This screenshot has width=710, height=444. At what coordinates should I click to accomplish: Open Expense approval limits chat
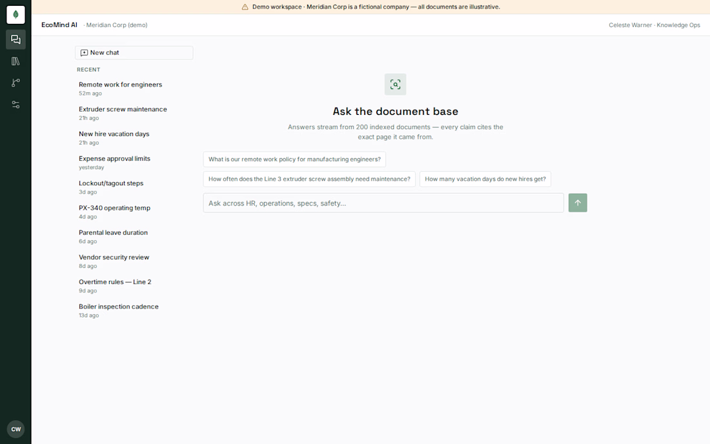[x=134, y=163]
